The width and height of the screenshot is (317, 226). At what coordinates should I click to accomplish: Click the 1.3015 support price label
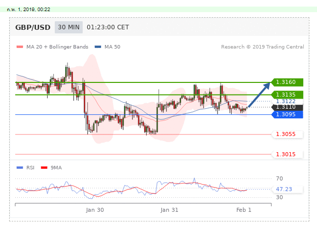[x=287, y=154]
